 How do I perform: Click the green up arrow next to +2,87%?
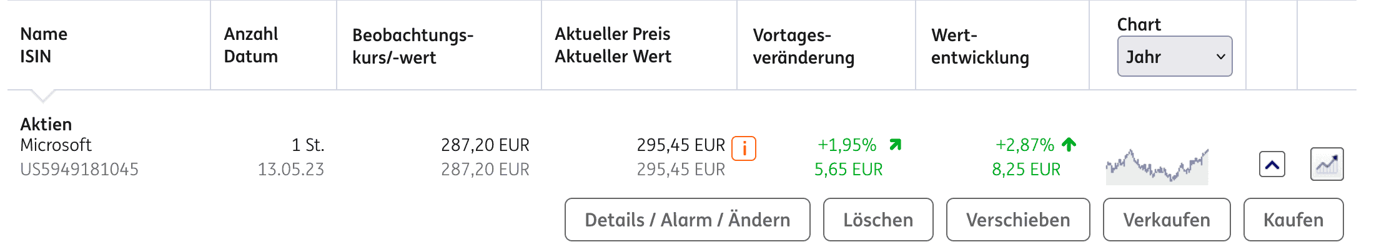pyautogui.click(x=1069, y=145)
